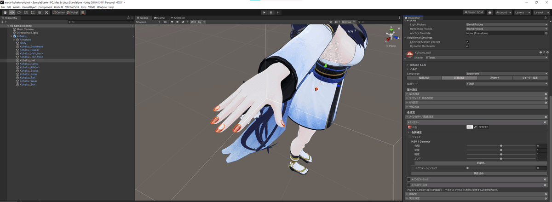Click the main color texture thumbnail
Image resolution: width=552 pixels, height=202 pixels.
click(x=410, y=127)
